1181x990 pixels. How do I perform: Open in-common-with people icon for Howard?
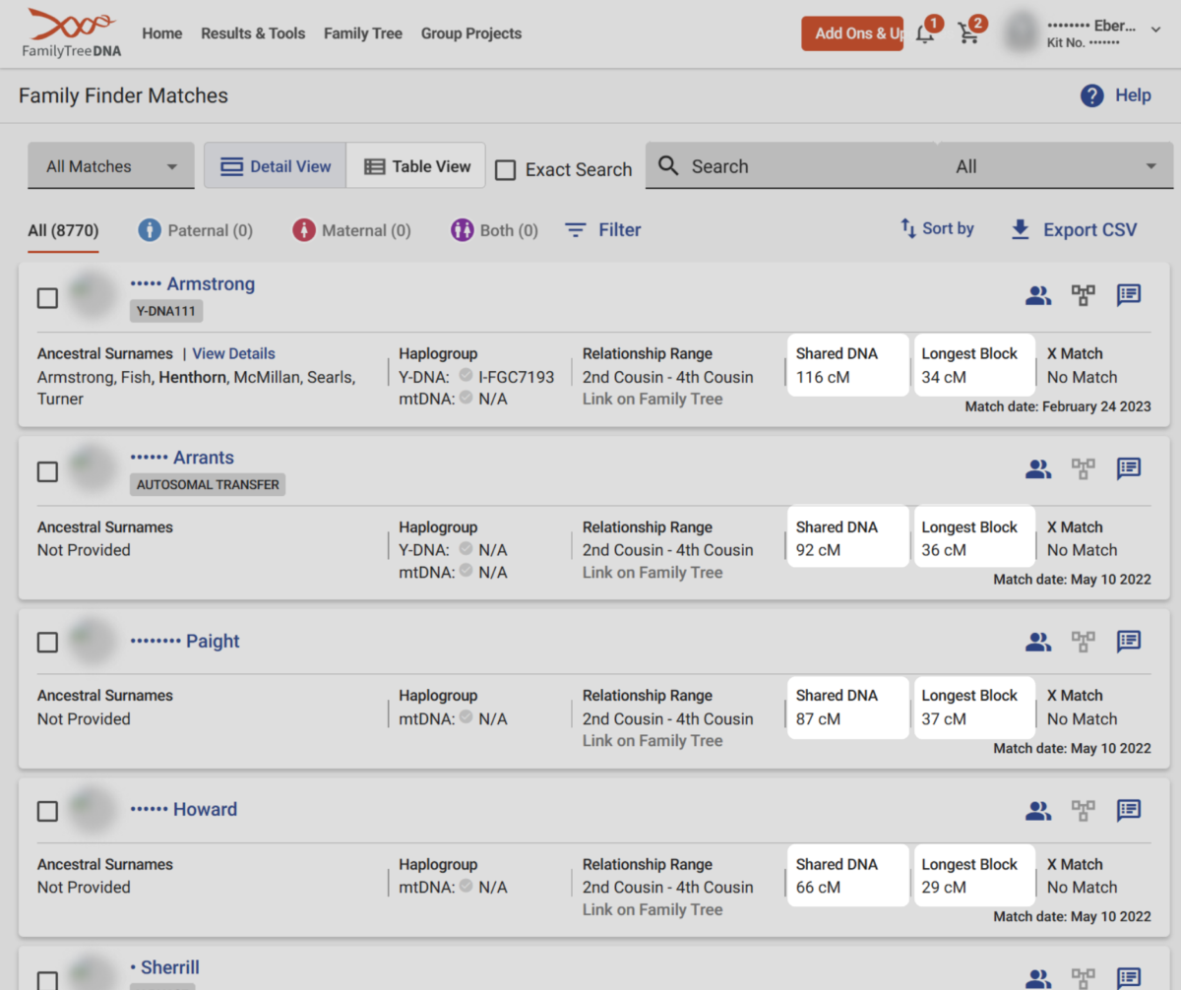tap(1038, 811)
